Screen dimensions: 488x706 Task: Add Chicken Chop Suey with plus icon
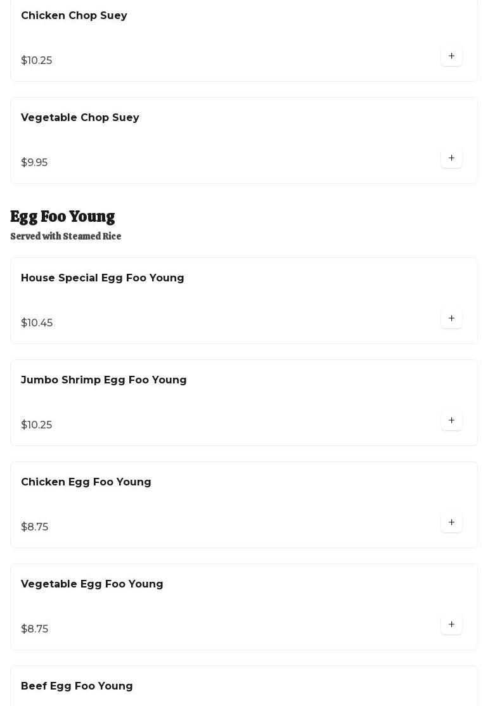point(451,56)
